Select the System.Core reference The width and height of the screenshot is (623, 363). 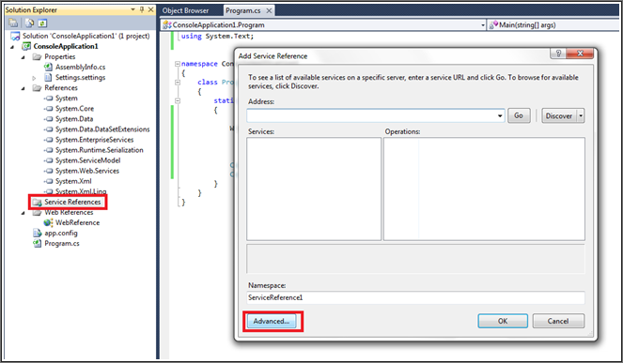74,108
